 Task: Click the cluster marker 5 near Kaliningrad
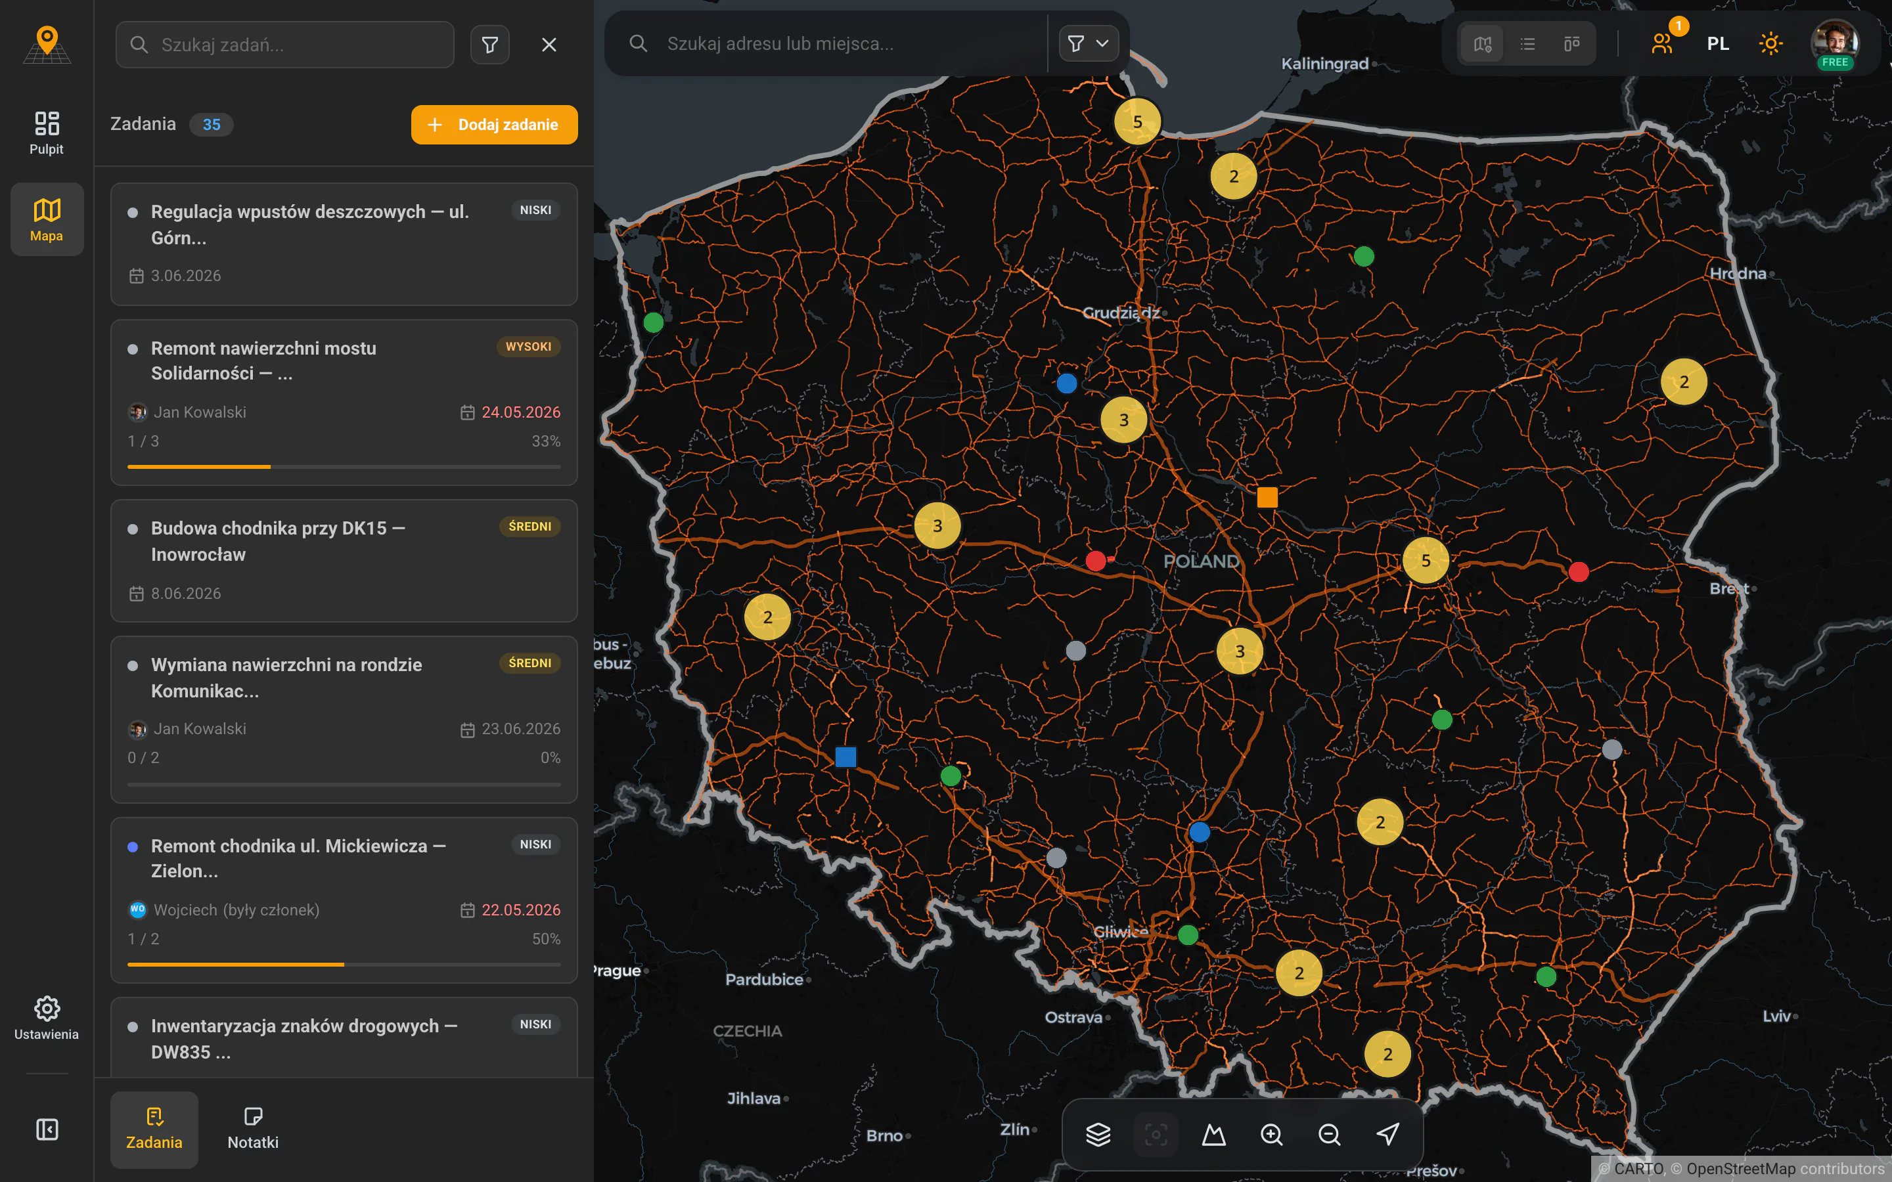pyautogui.click(x=1138, y=121)
